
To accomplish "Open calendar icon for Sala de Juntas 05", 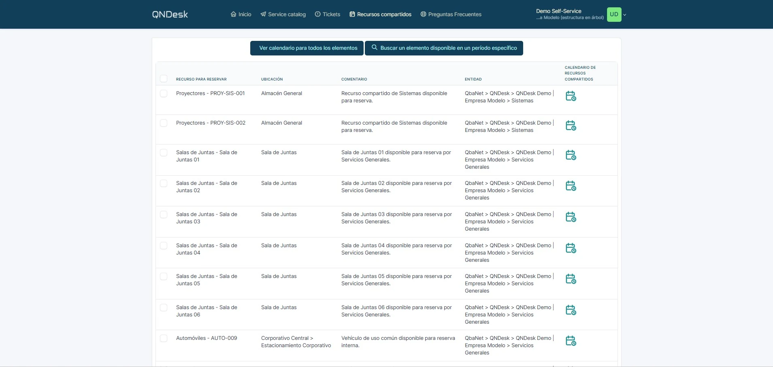I will [x=571, y=279].
